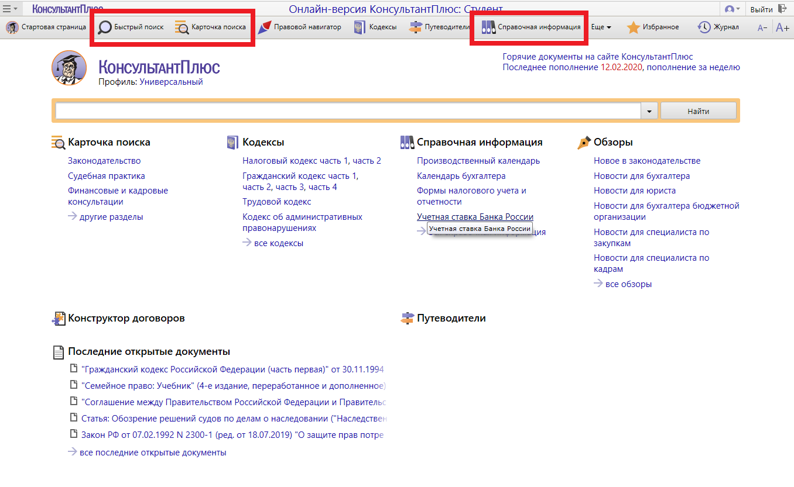Expand the user account dropdown arrow
794x487 pixels.
[x=738, y=9]
